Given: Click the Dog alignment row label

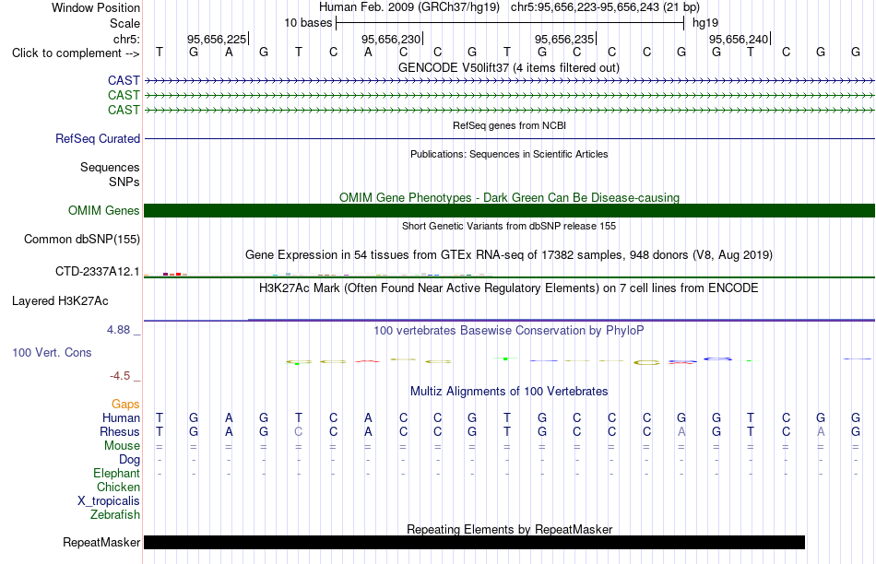Looking at the screenshot, I should tap(129, 459).
